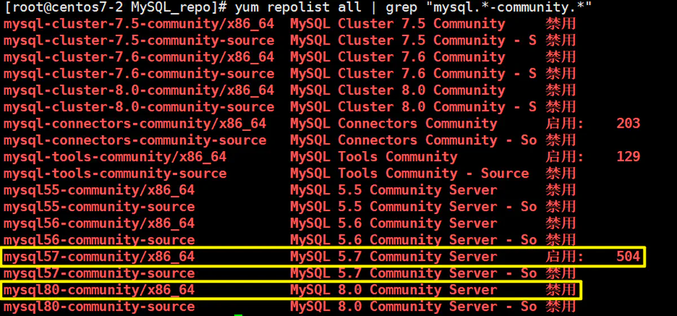The width and height of the screenshot is (677, 316).
Task: Click the name MySQL 8.0 Community Server - So
Action: point(414,307)
